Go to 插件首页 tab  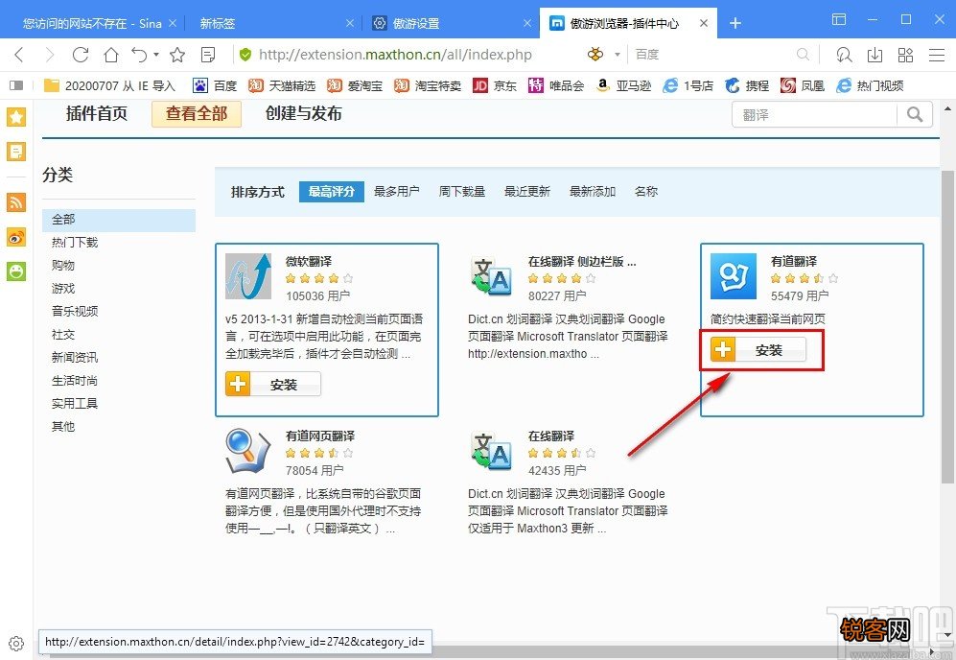coord(96,113)
